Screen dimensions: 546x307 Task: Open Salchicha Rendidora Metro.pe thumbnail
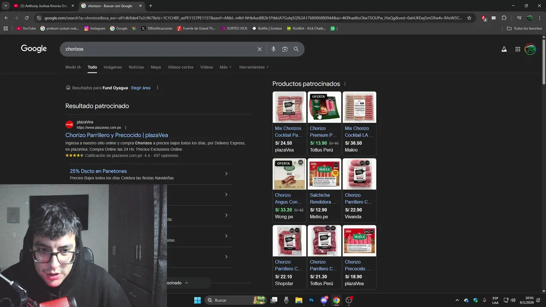[324, 174]
